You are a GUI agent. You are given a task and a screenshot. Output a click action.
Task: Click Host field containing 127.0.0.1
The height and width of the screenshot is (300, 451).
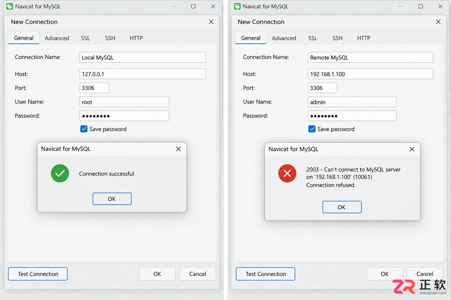click(x=143, y=74)
